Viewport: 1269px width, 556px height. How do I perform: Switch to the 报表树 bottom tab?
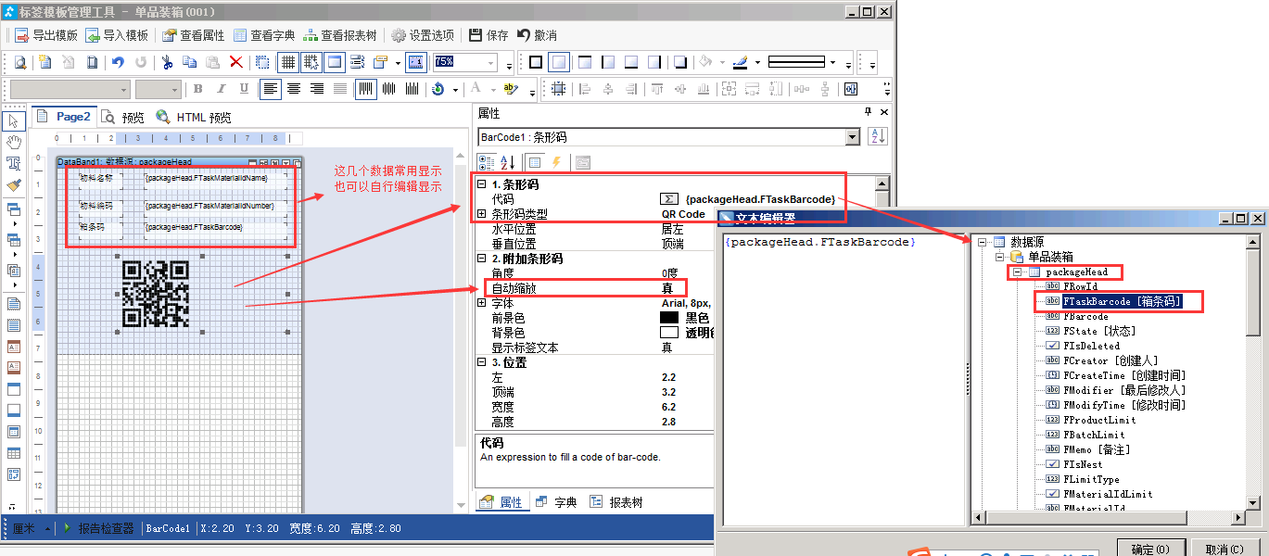[x=615, y=502]
